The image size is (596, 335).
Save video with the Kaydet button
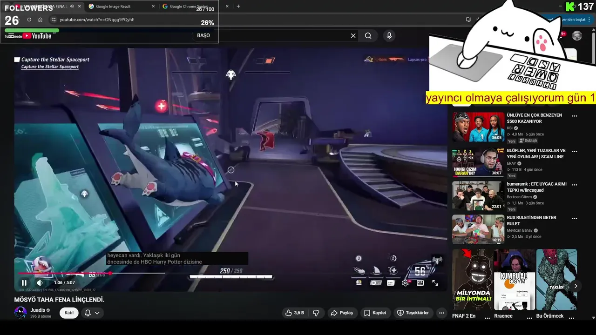click(375, 313)
